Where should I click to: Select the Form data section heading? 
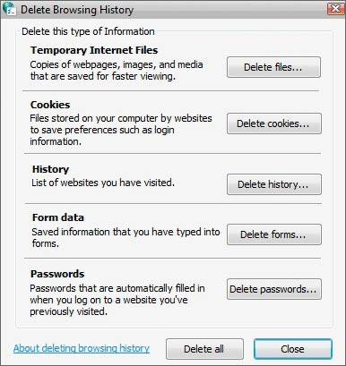coord(58,217)
